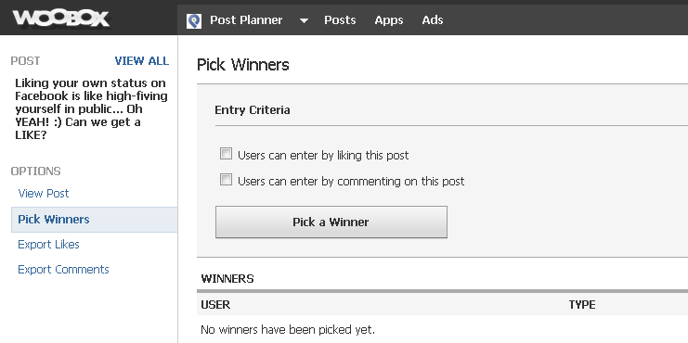Choose Export Comments option
Image resolution: width=688 pixels, height=343 pixels.
pyautogui.click(x=64, y=270)
